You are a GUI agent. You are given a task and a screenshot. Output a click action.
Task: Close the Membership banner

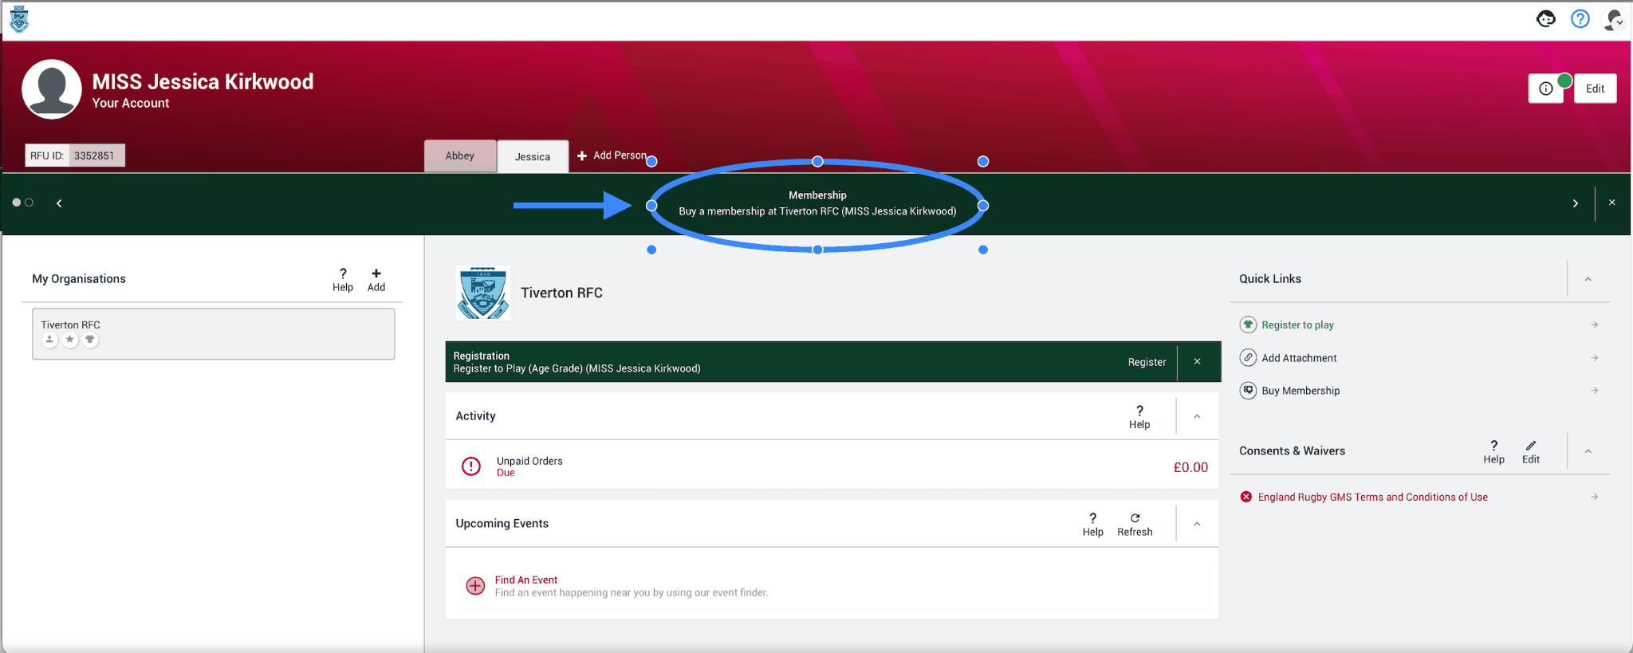[x=1612, y=203]
